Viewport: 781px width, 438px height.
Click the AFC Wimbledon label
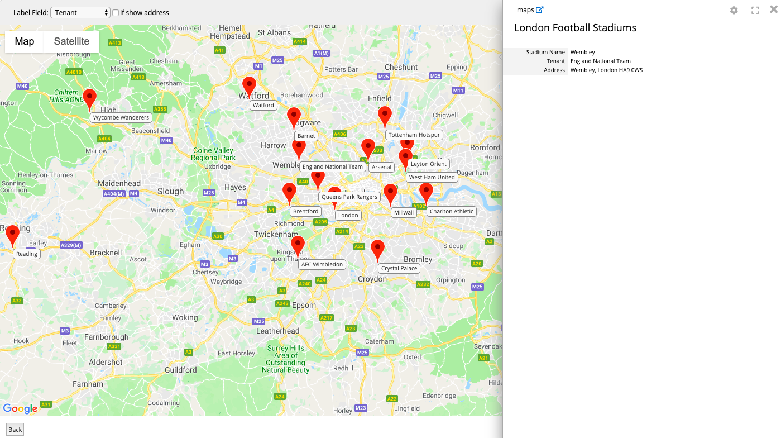pos(322,264)
